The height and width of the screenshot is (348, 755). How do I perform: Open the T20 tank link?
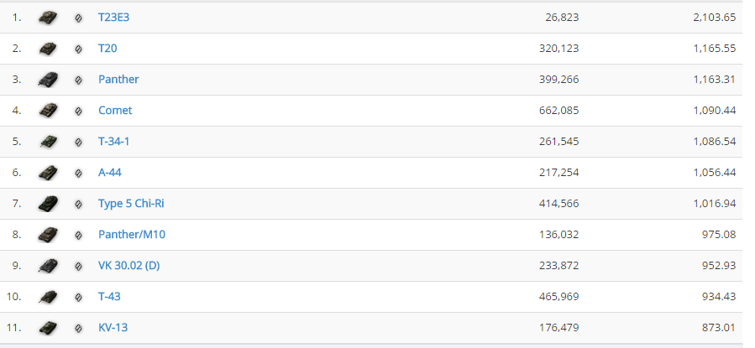point(107,48)
